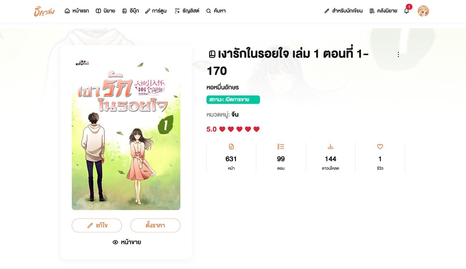This screenshot has height=269, width=466.
Task: Open the three-dot more options menu
Action: coord(398,54)
